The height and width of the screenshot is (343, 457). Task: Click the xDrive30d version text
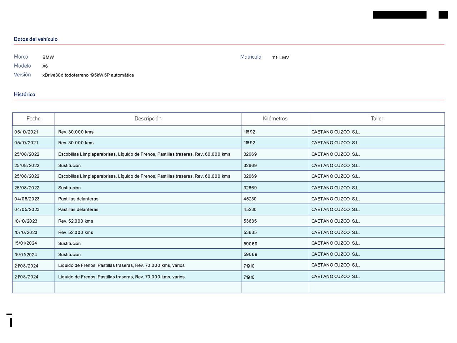(88, 75)
